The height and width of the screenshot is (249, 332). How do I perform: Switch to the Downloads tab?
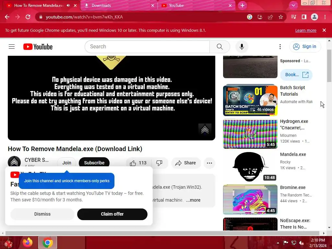(119, 6)
